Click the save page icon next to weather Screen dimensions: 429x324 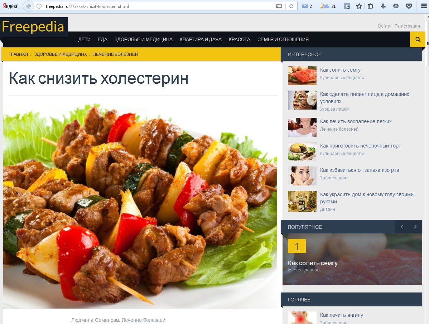[347, 6]
